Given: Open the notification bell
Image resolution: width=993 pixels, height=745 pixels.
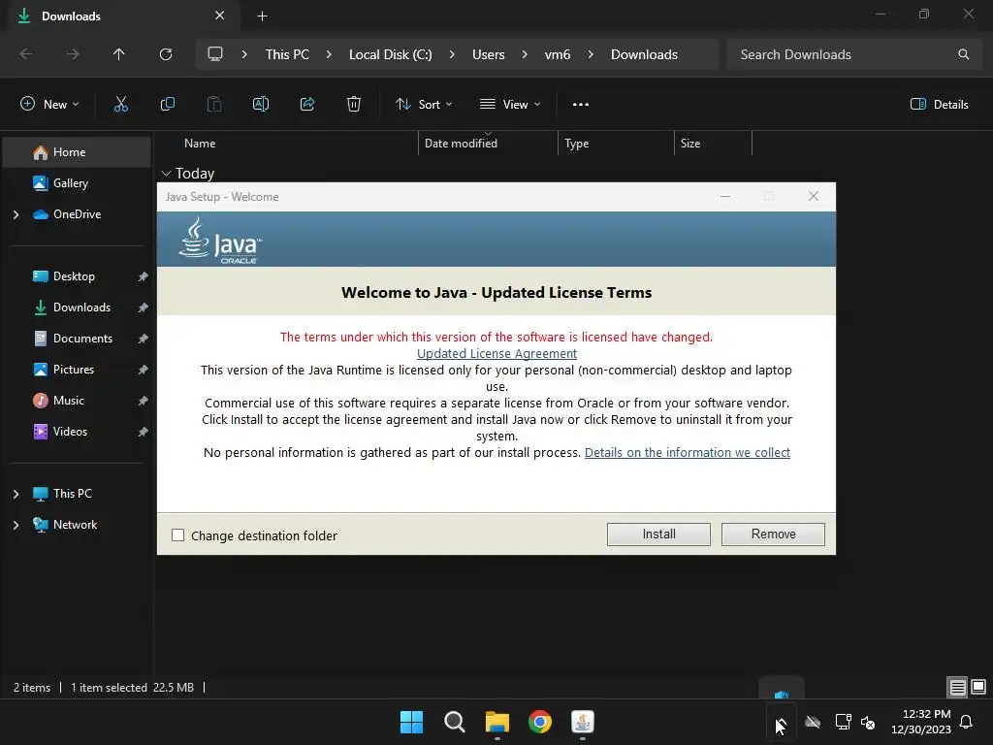Looking at the screenshot, I should coord(967,722).
